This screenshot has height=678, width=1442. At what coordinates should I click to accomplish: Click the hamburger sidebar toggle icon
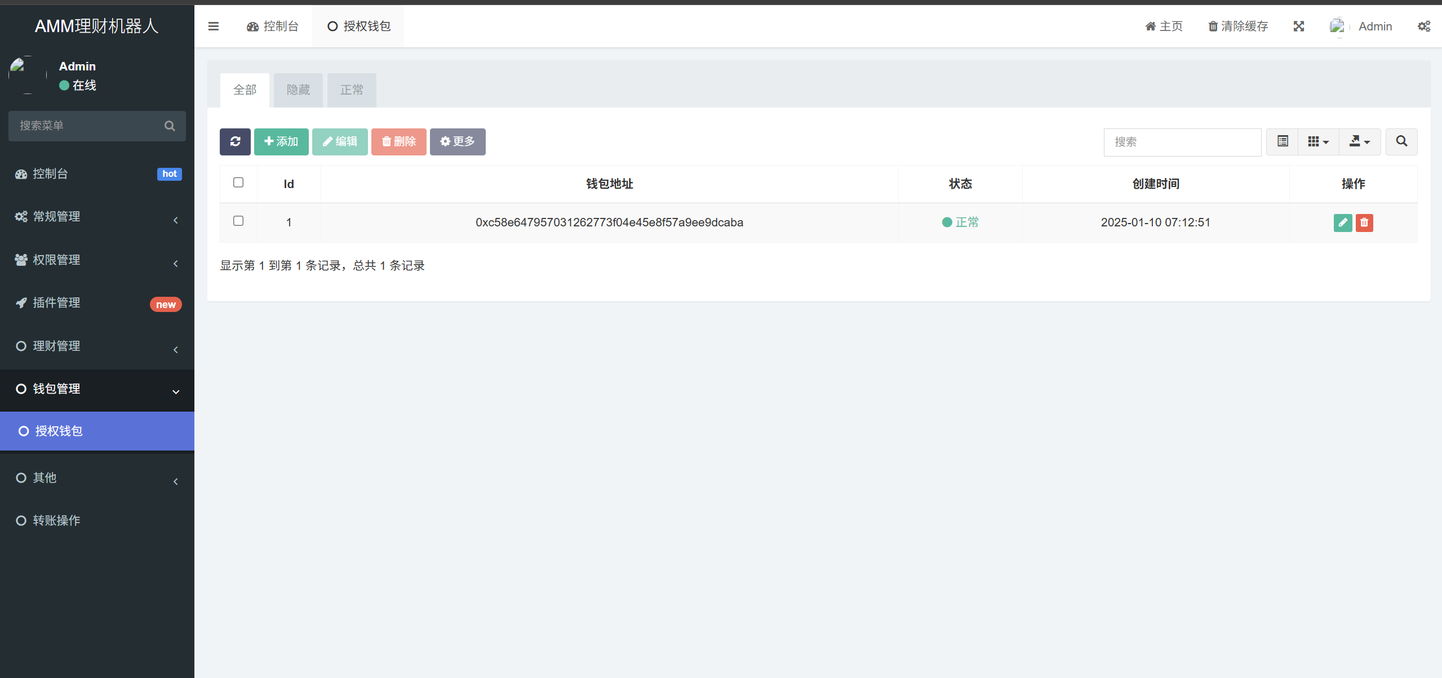point(213,26)
